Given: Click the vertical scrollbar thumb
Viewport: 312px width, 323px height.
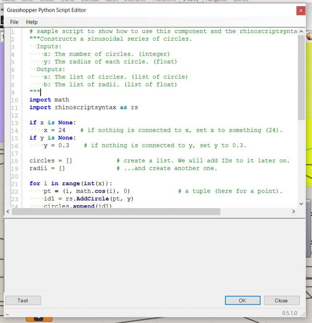Looking at the screenshot, I should (301, 77).
